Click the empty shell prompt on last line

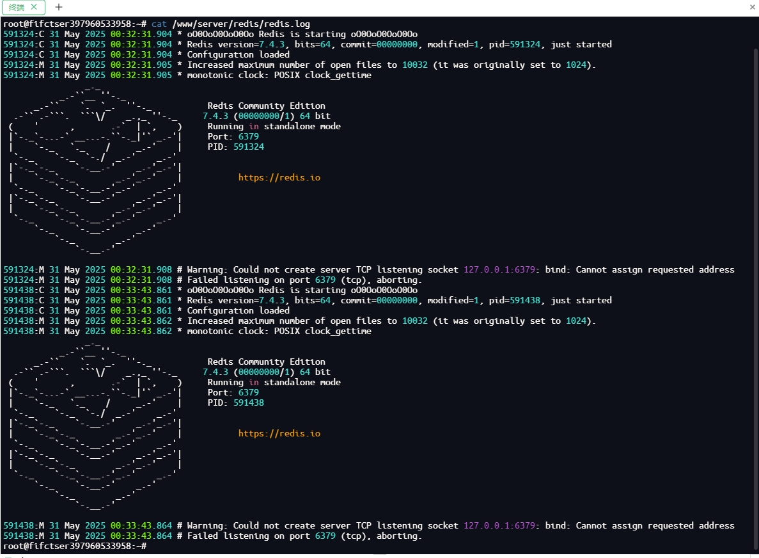click(x=75, y=546)
